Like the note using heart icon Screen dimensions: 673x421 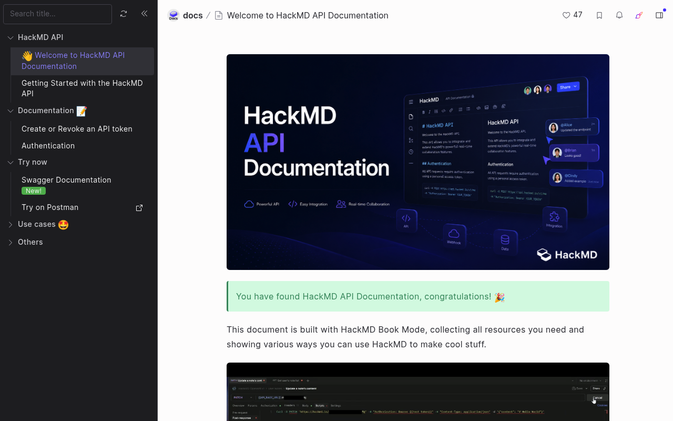pyautogui.click(x=566, y=15)
